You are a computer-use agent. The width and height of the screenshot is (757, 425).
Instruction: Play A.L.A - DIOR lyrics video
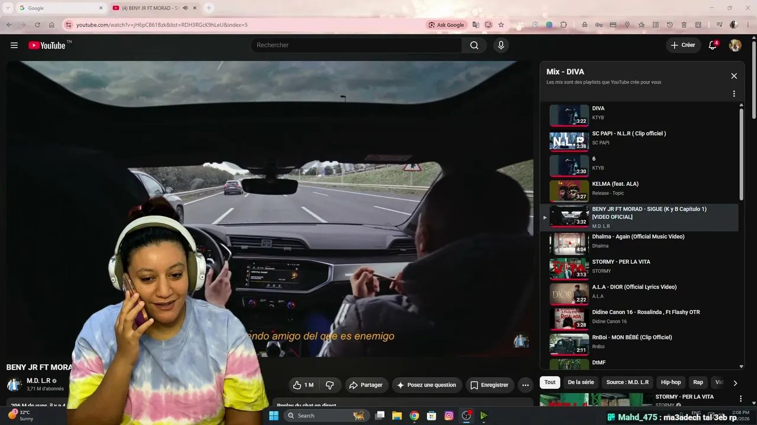coord(640,294)
